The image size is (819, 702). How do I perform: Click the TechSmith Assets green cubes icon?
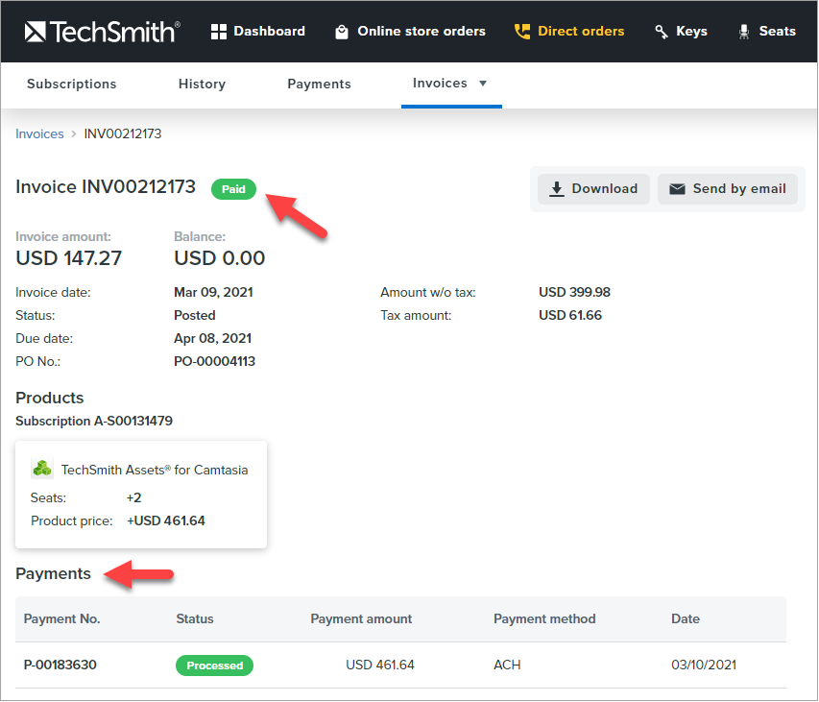click(x=42, y=469)
